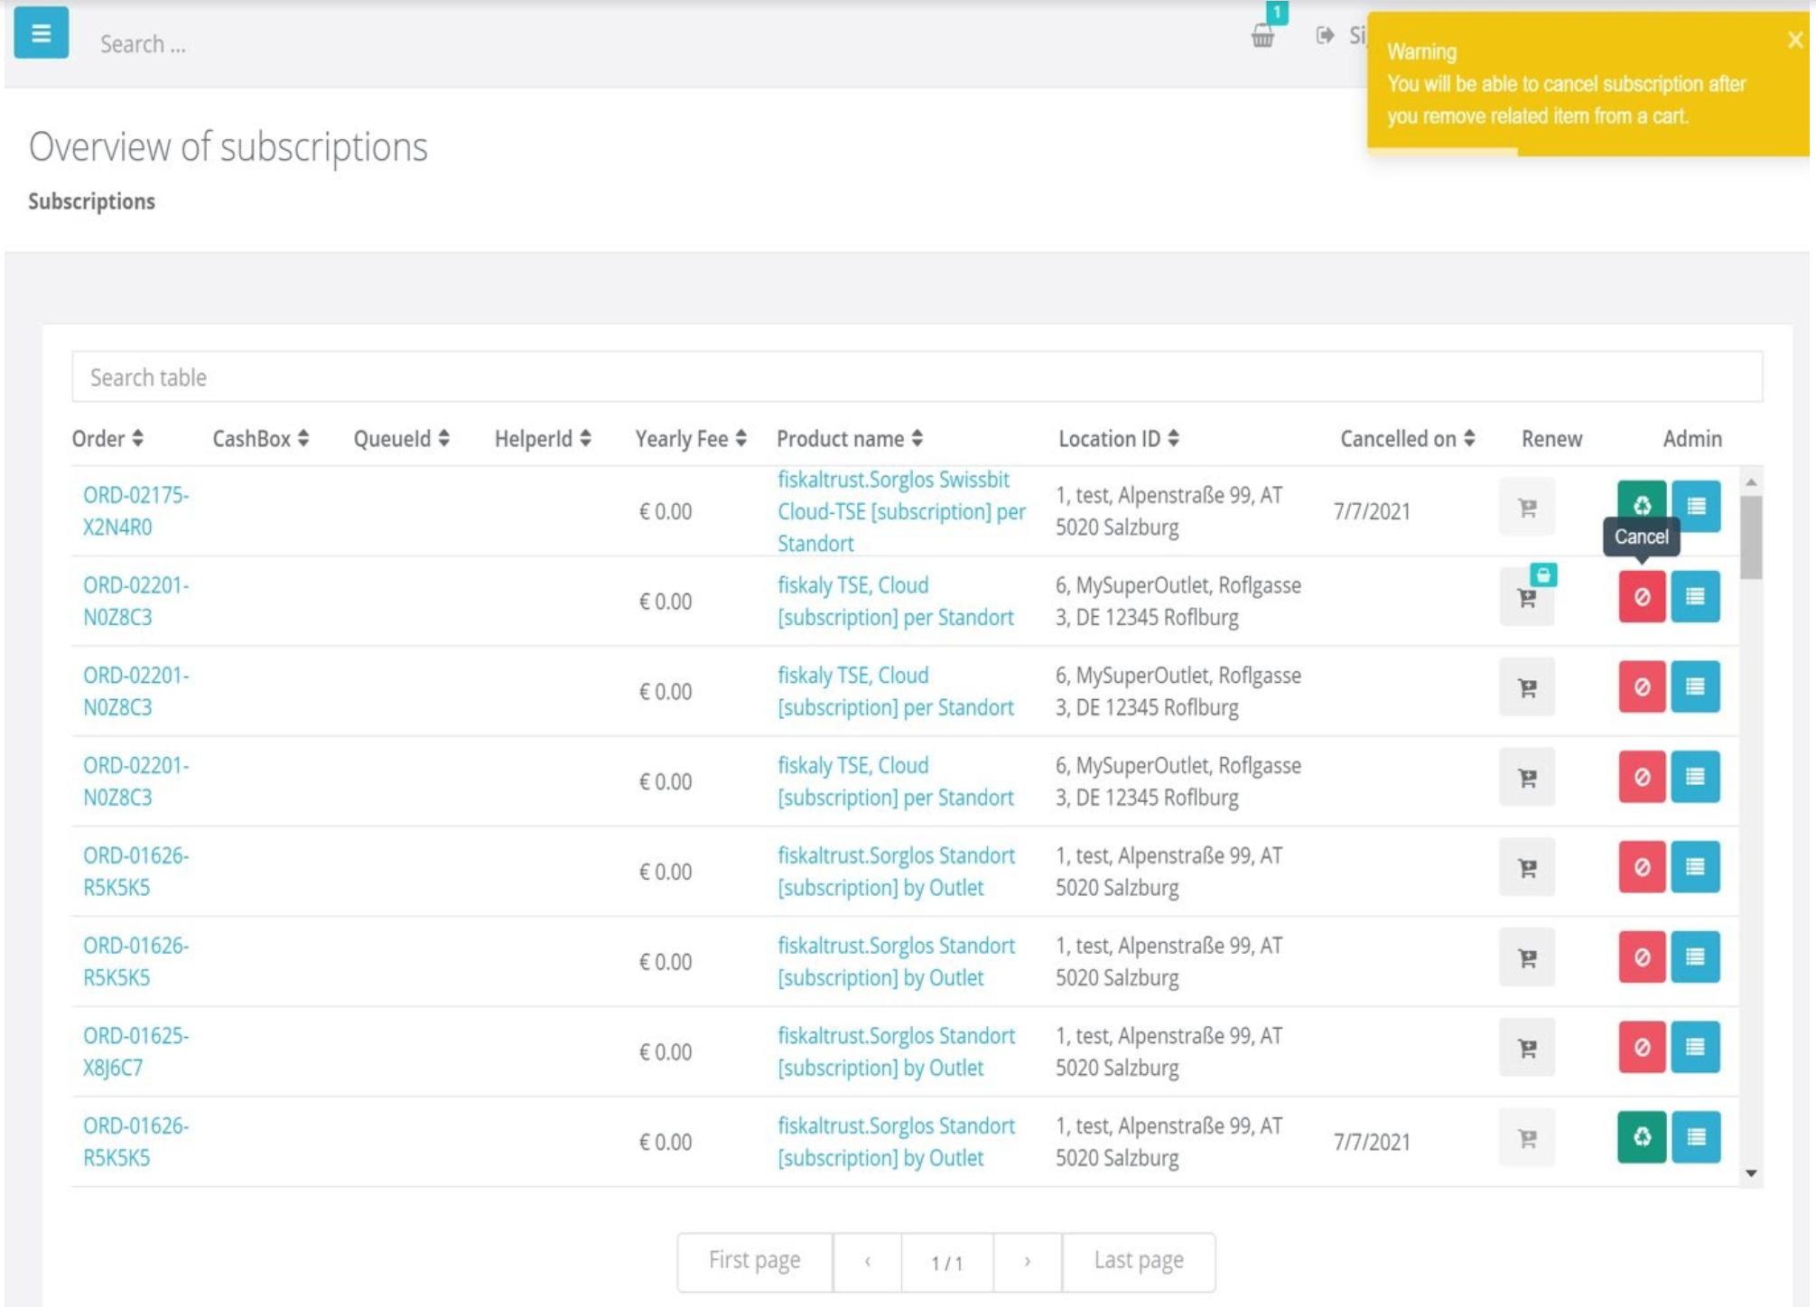Reactivate ORD-01626-R5K5K5 cancelled on 7/7/2021
This screenshot has height=1307, width=1816.
1642,1137
